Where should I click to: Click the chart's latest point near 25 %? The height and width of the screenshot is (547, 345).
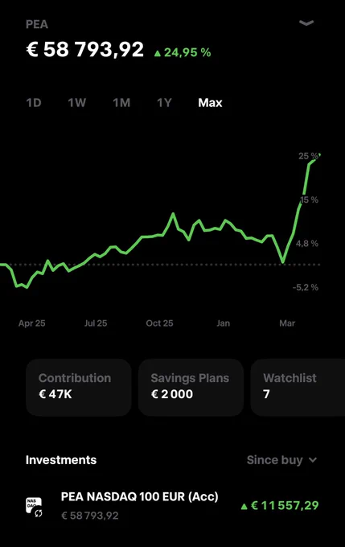tap(318, 155)
